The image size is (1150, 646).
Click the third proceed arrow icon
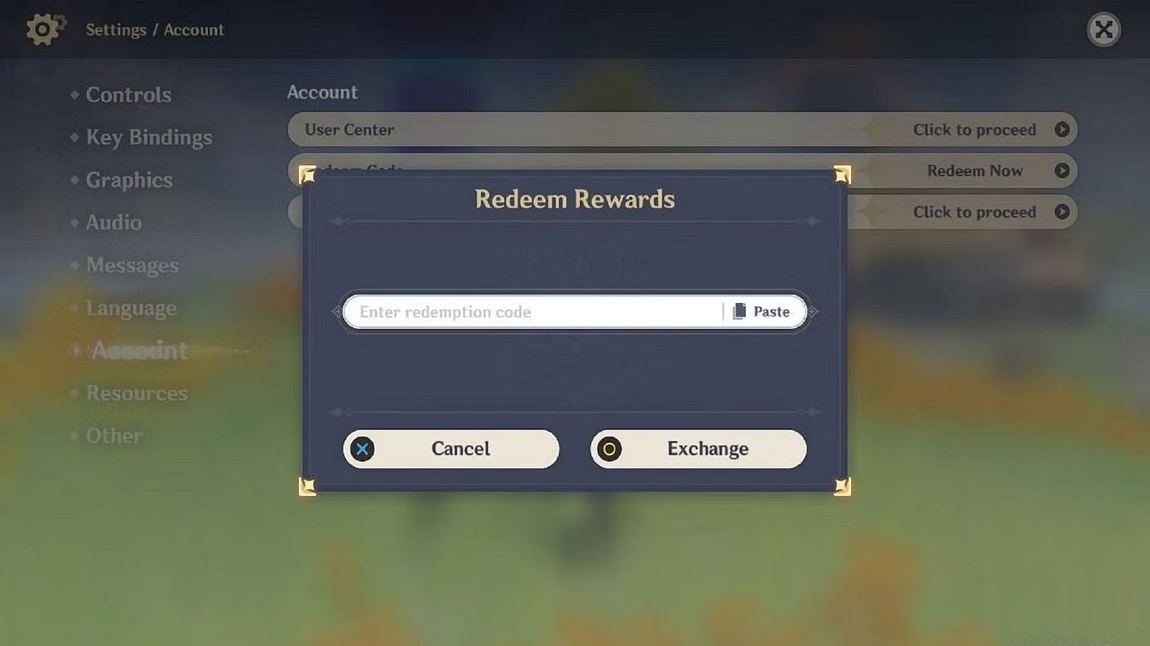pyautogui.click(x=1063, y=211)
